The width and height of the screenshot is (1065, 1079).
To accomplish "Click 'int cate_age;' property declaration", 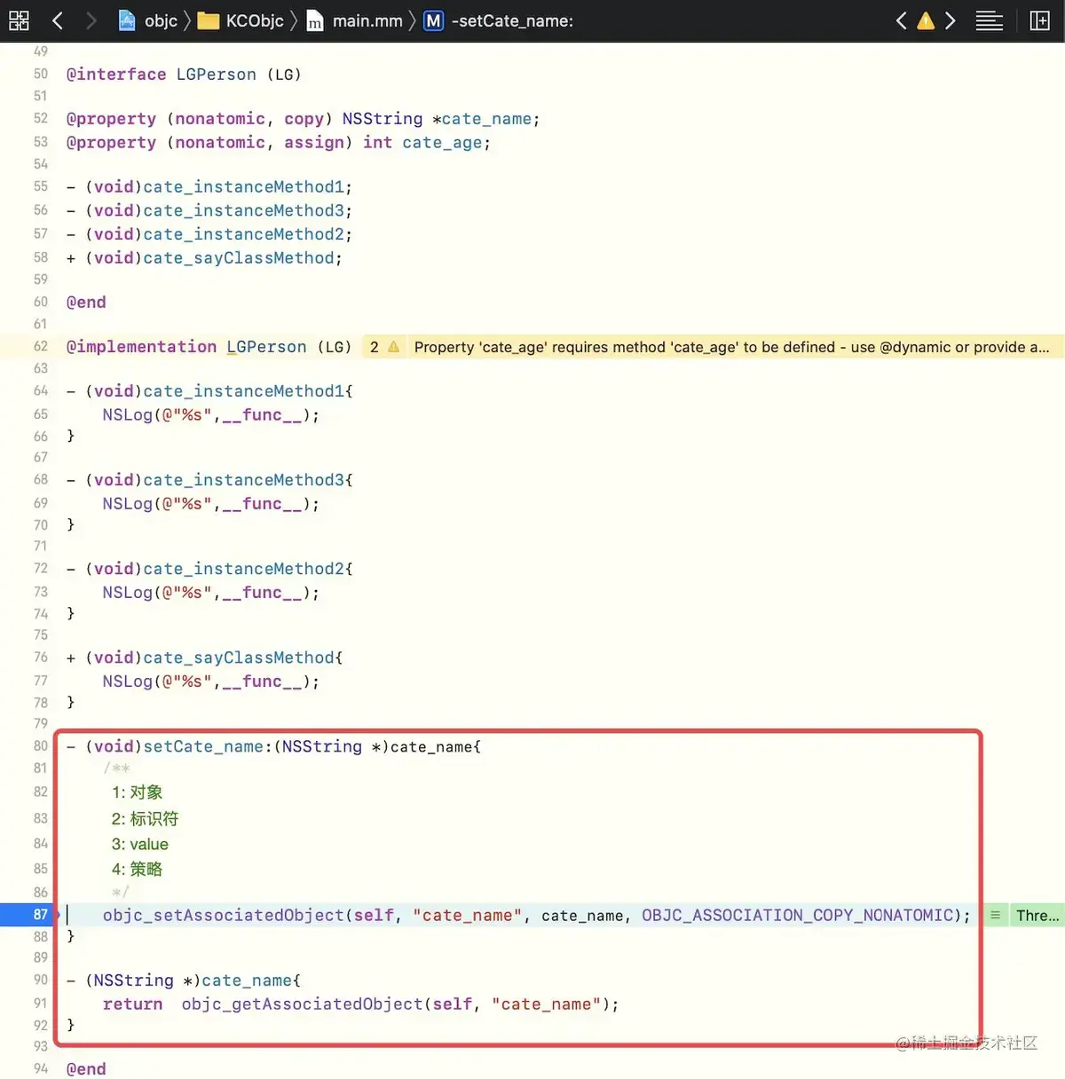I will click(426, 143).
